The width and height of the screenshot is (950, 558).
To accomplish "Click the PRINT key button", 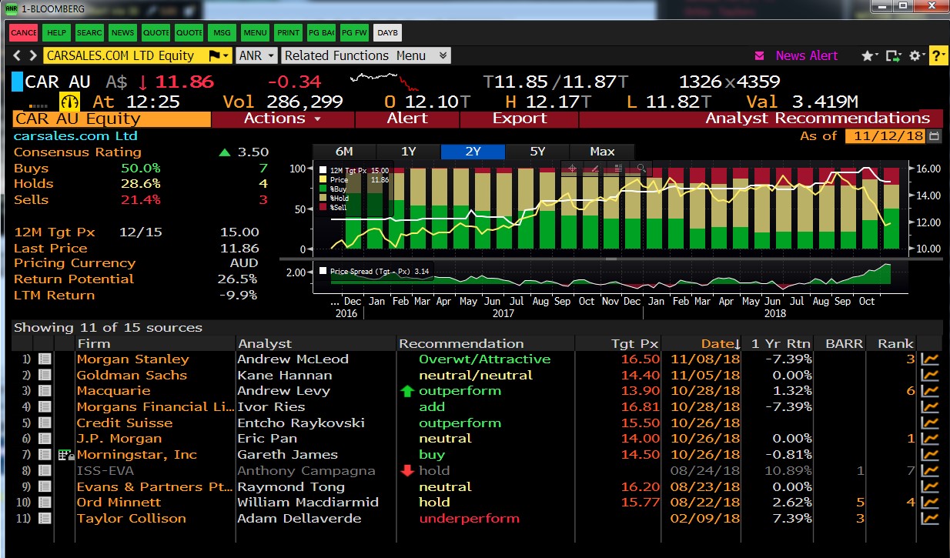I will (288, 32).
